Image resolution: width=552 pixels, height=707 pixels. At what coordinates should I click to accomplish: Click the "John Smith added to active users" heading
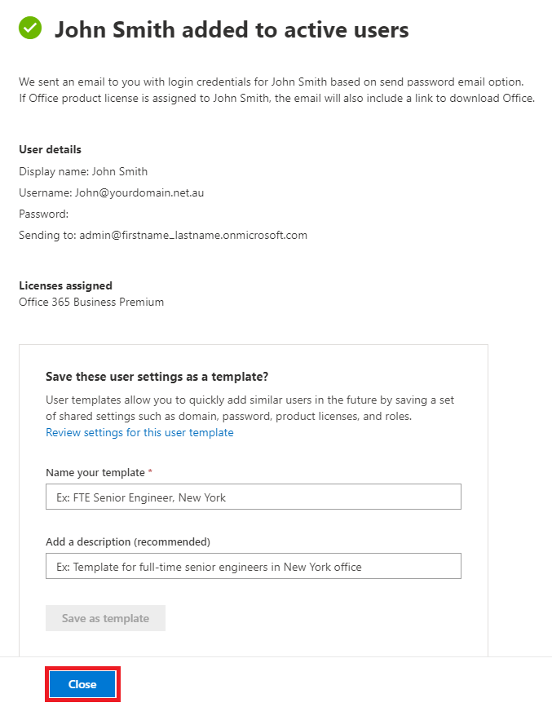(232, 29)
